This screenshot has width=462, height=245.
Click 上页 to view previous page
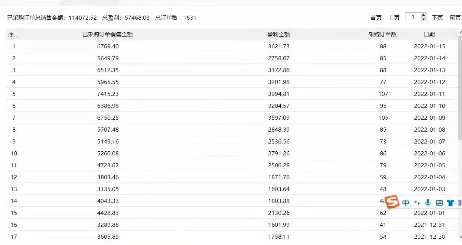coord(394,17)
